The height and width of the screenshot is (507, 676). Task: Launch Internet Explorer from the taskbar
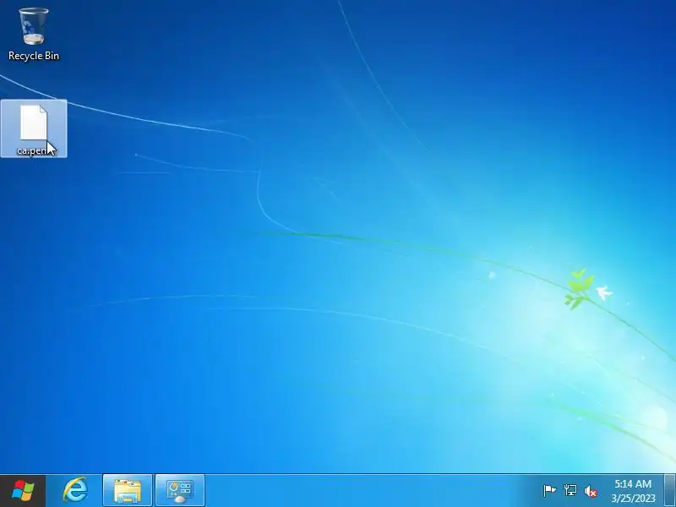tap(75, 491)
